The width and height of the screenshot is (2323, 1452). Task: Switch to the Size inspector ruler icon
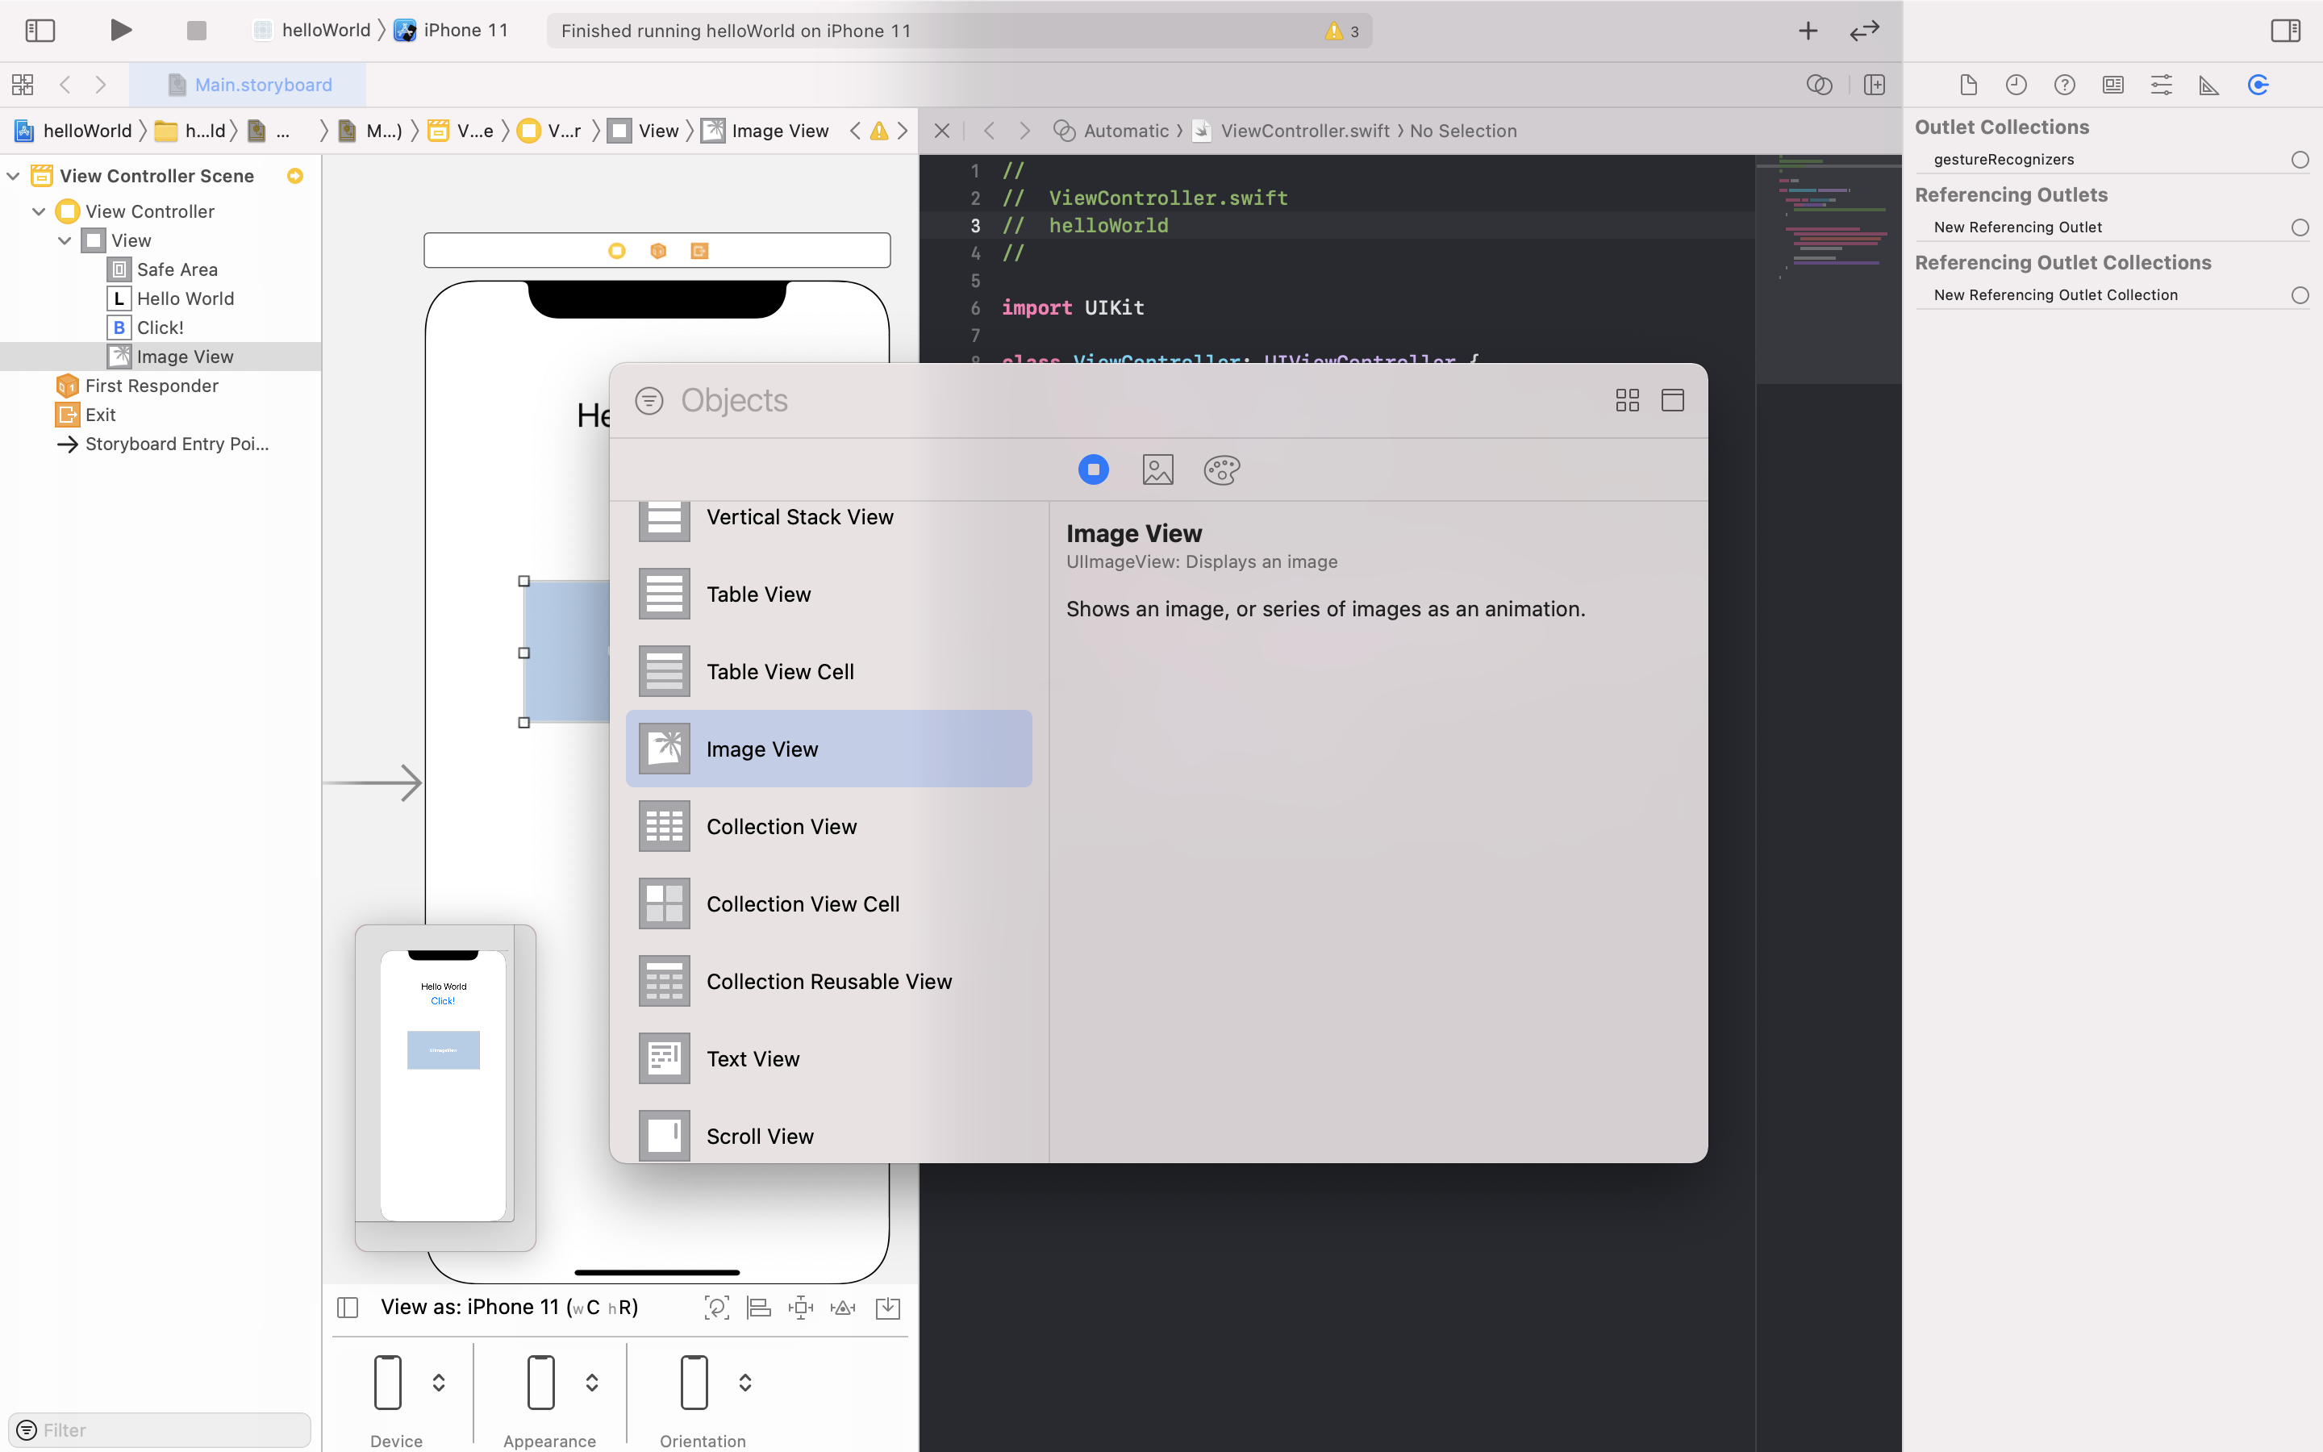coord(2208,86)
